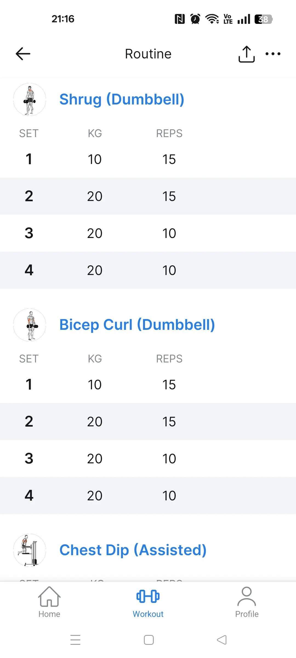Tap the Android home square button
The width and height of the screenshot is (296, 658).
(149, 640)
